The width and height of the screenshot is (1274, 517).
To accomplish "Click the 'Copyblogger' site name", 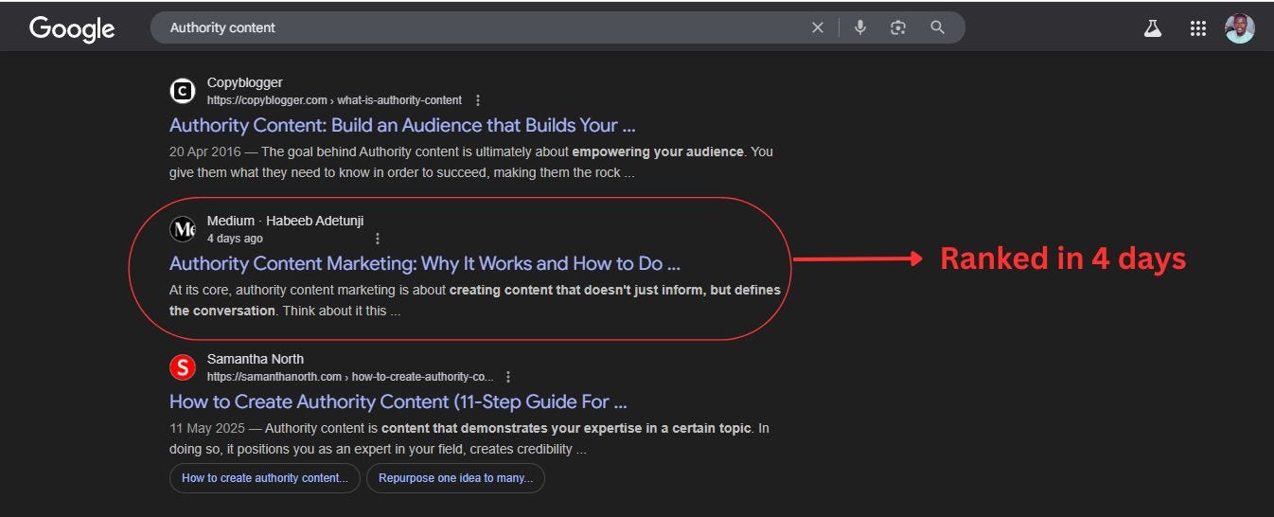I will 245,83.
